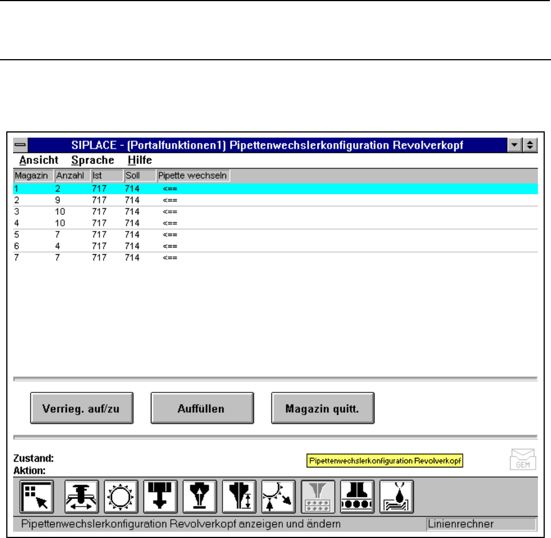Open the Ansicht menu

(x=39, y=160)
